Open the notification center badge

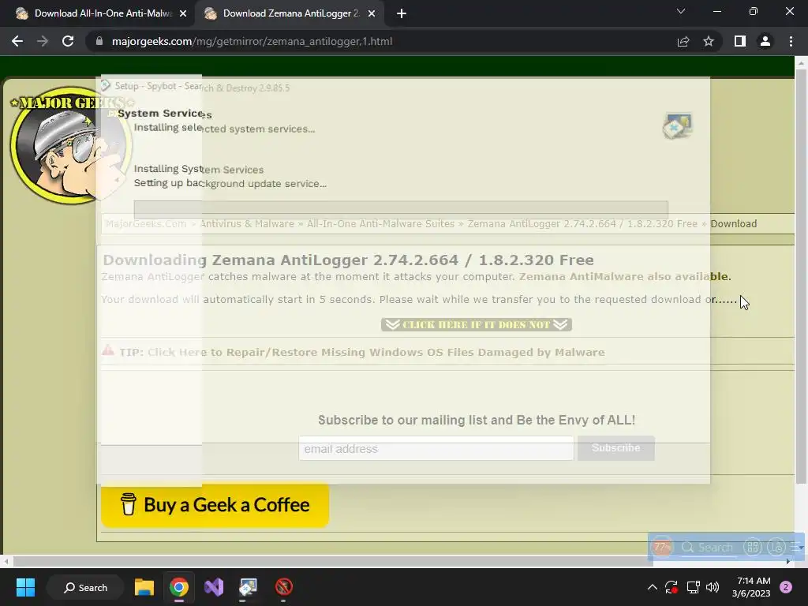pos(786,587)
